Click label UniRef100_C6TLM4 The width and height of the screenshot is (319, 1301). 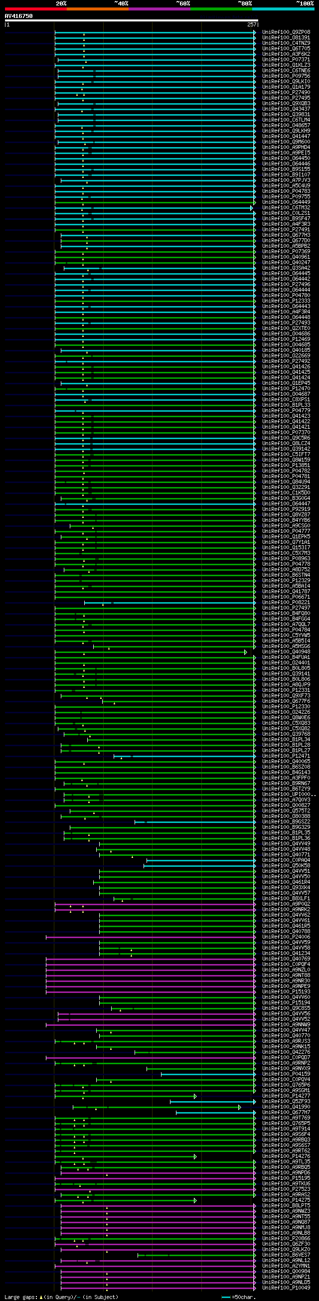point(286,120)
